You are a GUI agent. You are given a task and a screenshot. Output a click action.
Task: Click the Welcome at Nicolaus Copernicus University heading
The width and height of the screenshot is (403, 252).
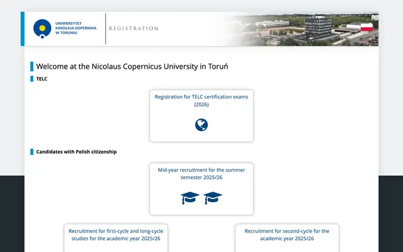click(132, 67)
